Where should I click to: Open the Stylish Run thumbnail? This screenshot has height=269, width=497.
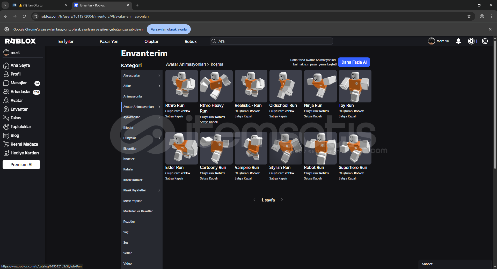[x=286, y=148]
